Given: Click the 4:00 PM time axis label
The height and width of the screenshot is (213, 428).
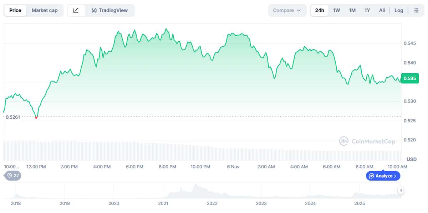Looking at the screenshot, I should point(102,167).
